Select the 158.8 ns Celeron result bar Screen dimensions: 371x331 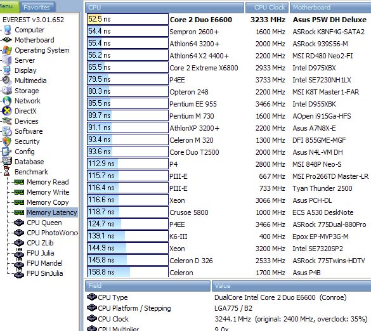pos(127,272)
